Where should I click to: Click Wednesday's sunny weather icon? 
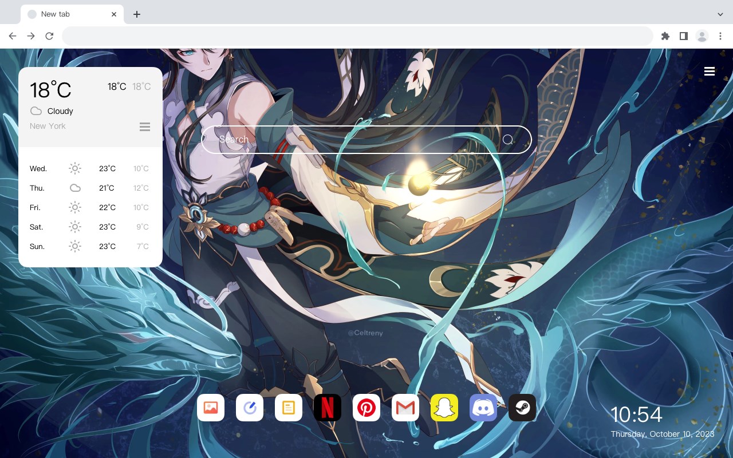(x=75, y=168)
